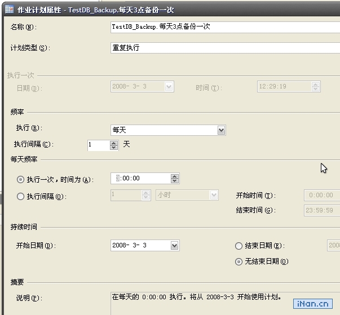Image resolution: width=340 pixels, height=315 pixels.
Task: Choose the 执行间隔 radio under 每天频率
Action: tap(21, 197)
